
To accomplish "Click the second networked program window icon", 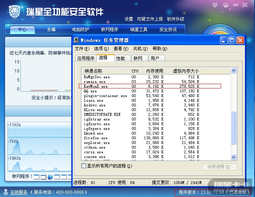I will tap(44, 177).
